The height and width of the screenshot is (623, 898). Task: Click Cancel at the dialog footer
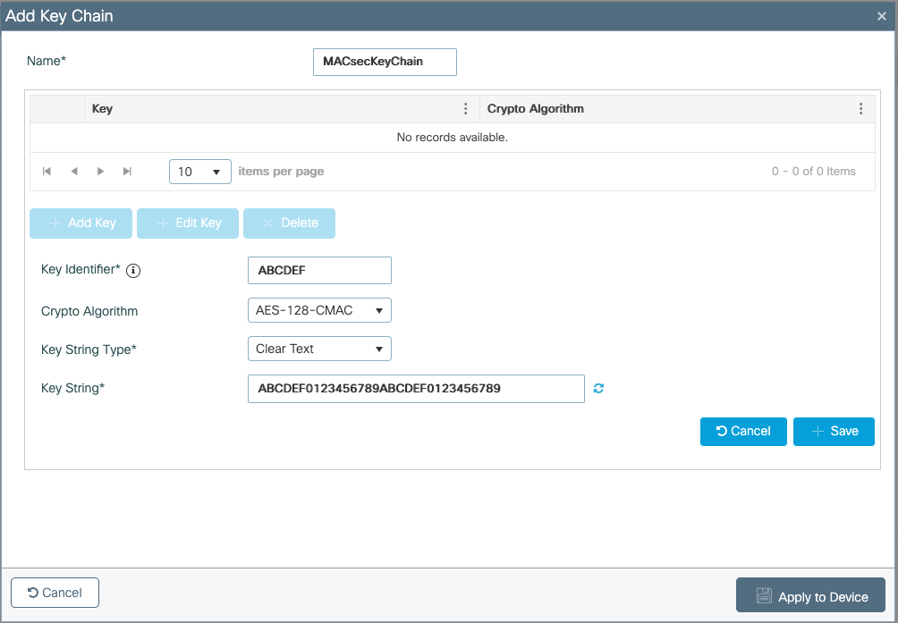pyautogui.click(x=55, y=593)
